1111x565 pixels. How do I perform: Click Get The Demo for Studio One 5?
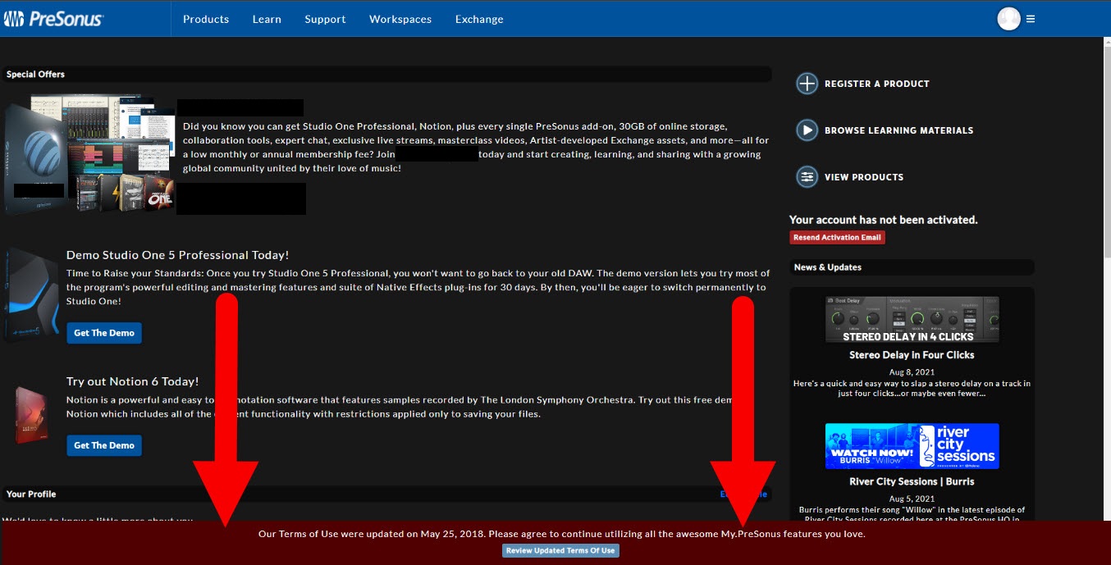tap(104, 333)
